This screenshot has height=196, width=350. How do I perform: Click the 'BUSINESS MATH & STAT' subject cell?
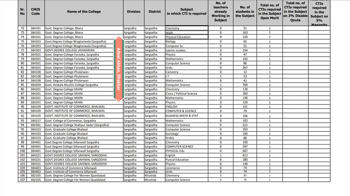point(186,116)
